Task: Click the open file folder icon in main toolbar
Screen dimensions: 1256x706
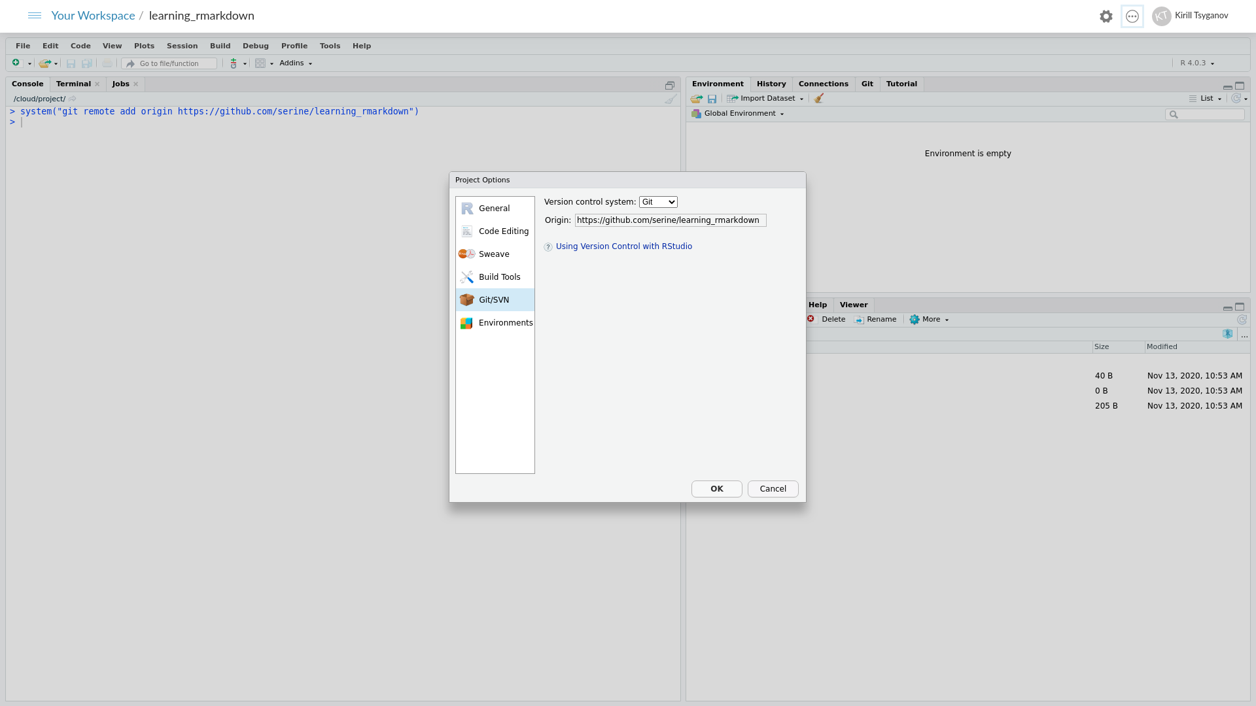Action: pyautogui.click(x=44, y=63)
